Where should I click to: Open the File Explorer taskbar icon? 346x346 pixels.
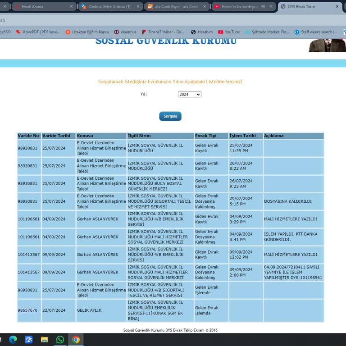[x=44, y=339]
